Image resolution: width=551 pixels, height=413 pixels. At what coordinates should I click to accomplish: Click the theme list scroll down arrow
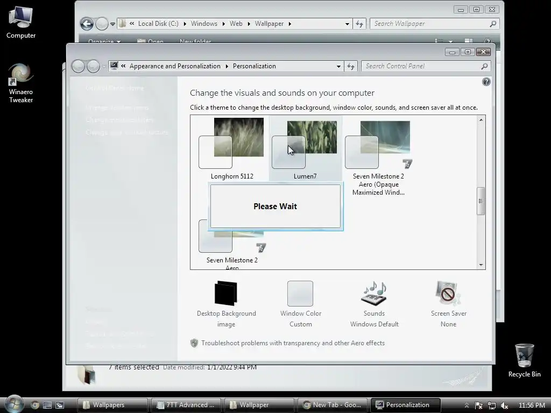tap(481, 265)
